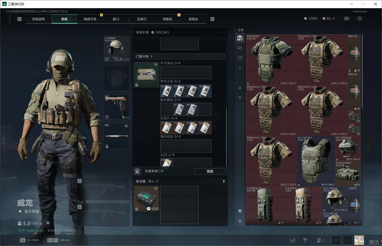
Task: Select the empty body armor slot
Action: click(x=117, y=78)
